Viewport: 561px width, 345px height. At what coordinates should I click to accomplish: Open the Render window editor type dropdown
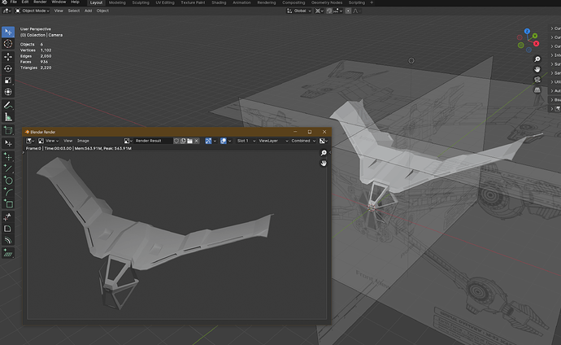click(x=30, y=141)
